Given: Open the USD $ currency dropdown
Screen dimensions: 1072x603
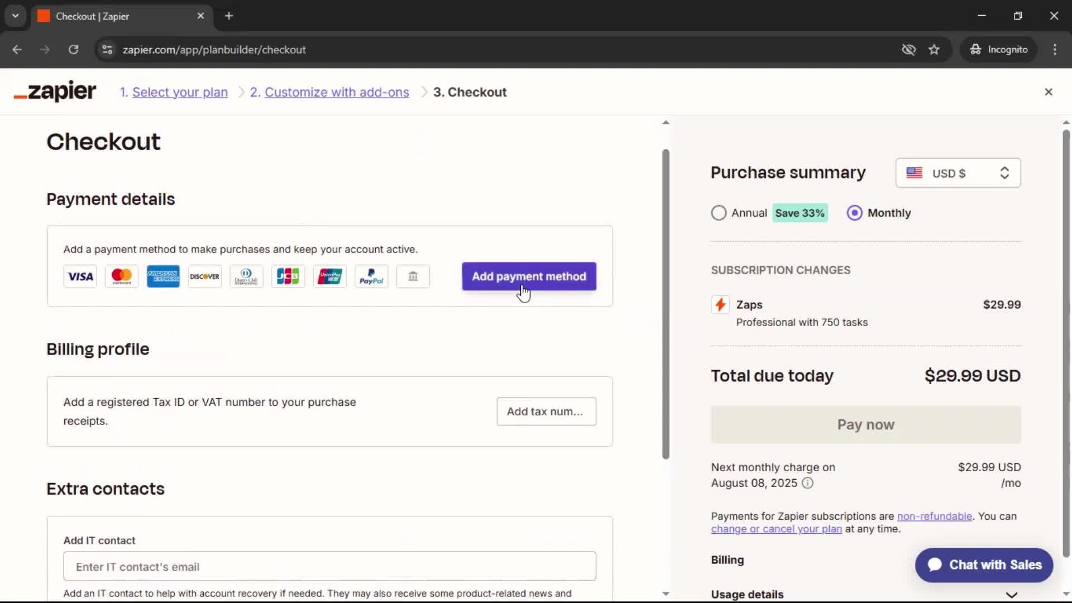Looking at the screenshot, I should 958,173.
